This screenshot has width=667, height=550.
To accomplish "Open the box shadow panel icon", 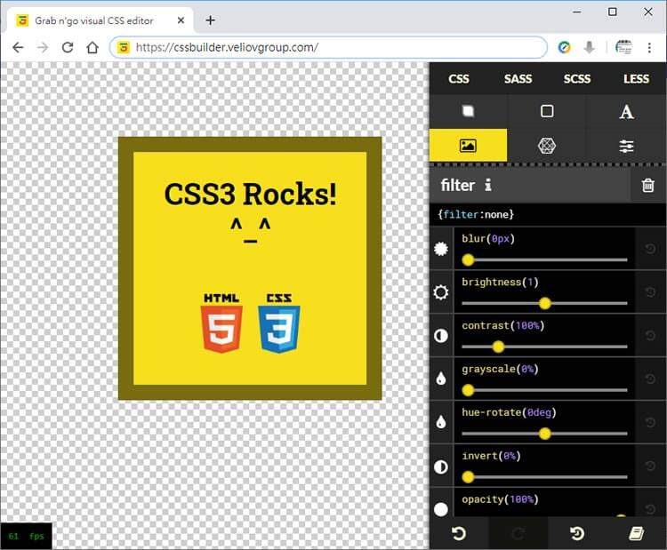I will [x=468, y=111].
